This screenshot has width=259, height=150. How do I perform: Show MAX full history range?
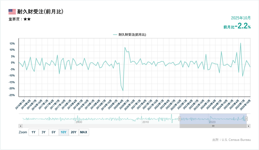tap(84, 132)
